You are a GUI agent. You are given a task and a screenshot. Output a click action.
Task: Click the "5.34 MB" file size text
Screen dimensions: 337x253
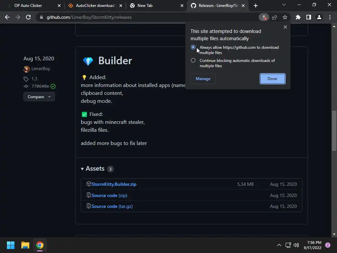click(246, 184)
